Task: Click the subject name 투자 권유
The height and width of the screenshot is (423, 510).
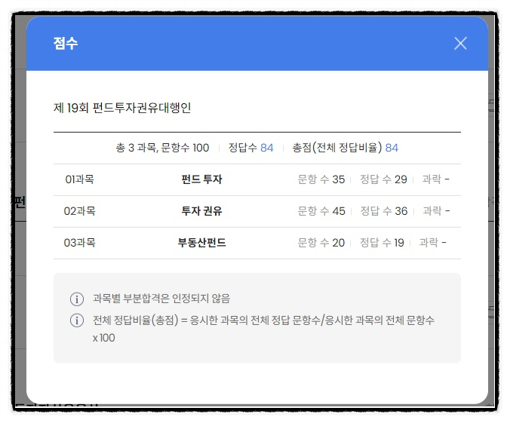Action: pyautogui.click(x=201, y=211)
